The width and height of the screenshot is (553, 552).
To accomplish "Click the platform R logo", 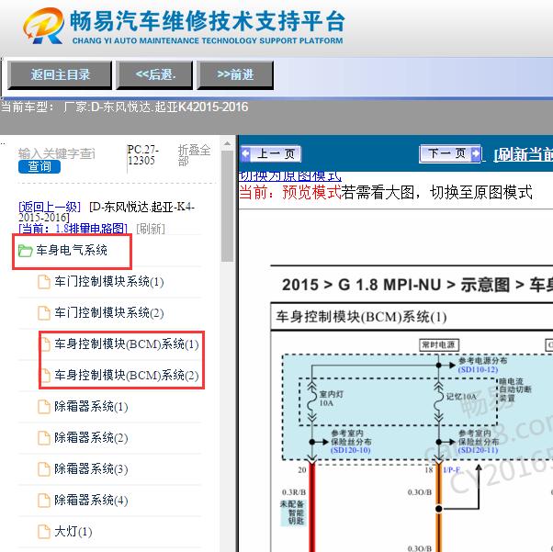I will (x=43, y=26).
